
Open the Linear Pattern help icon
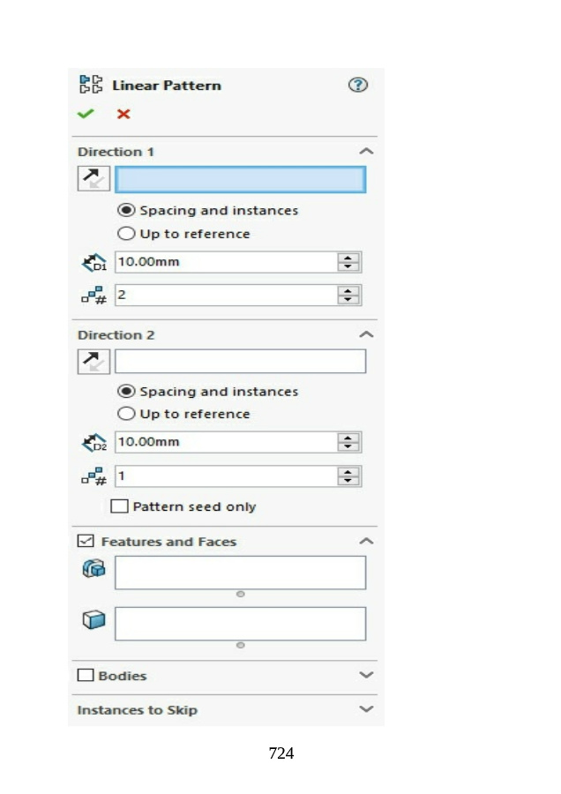[357, 86]
